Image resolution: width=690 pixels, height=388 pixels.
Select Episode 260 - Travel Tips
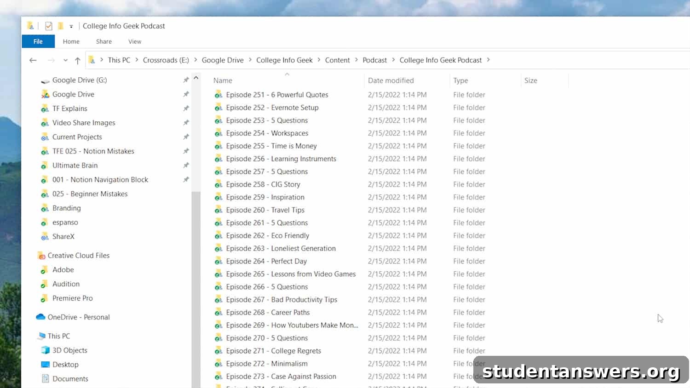coord(265,210)
